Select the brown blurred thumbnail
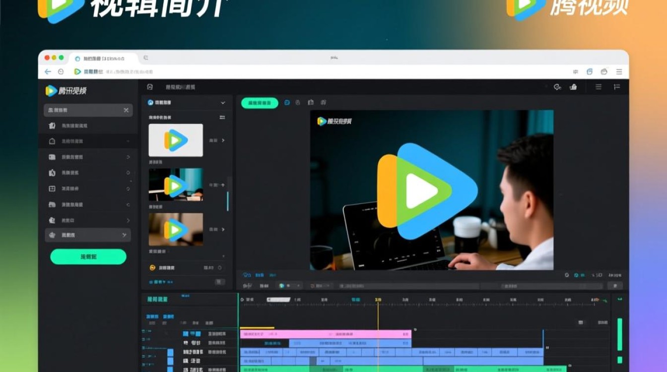Viewport: 667px width, 372px height. [x=176, y=229]
